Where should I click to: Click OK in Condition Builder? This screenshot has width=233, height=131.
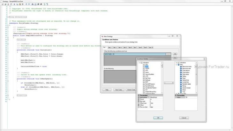[x=158, y=118]
